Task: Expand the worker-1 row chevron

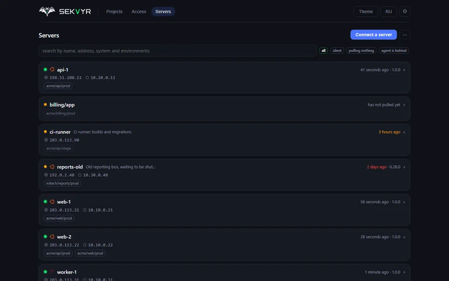Action: (404, 272)
